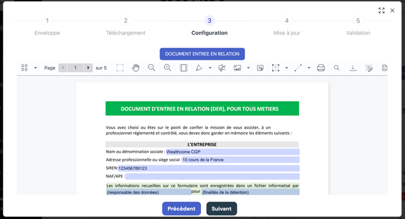
Task: Select the signature tool
Action: (x=221, y=68)
